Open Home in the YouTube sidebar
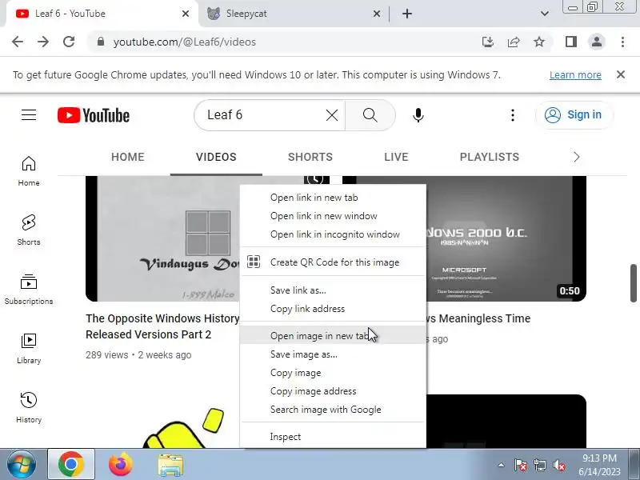 (29, 171)
